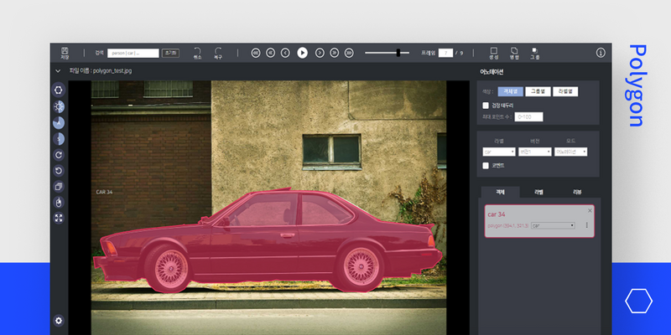Switch to the 라벨 tab

tap(538, 192)
